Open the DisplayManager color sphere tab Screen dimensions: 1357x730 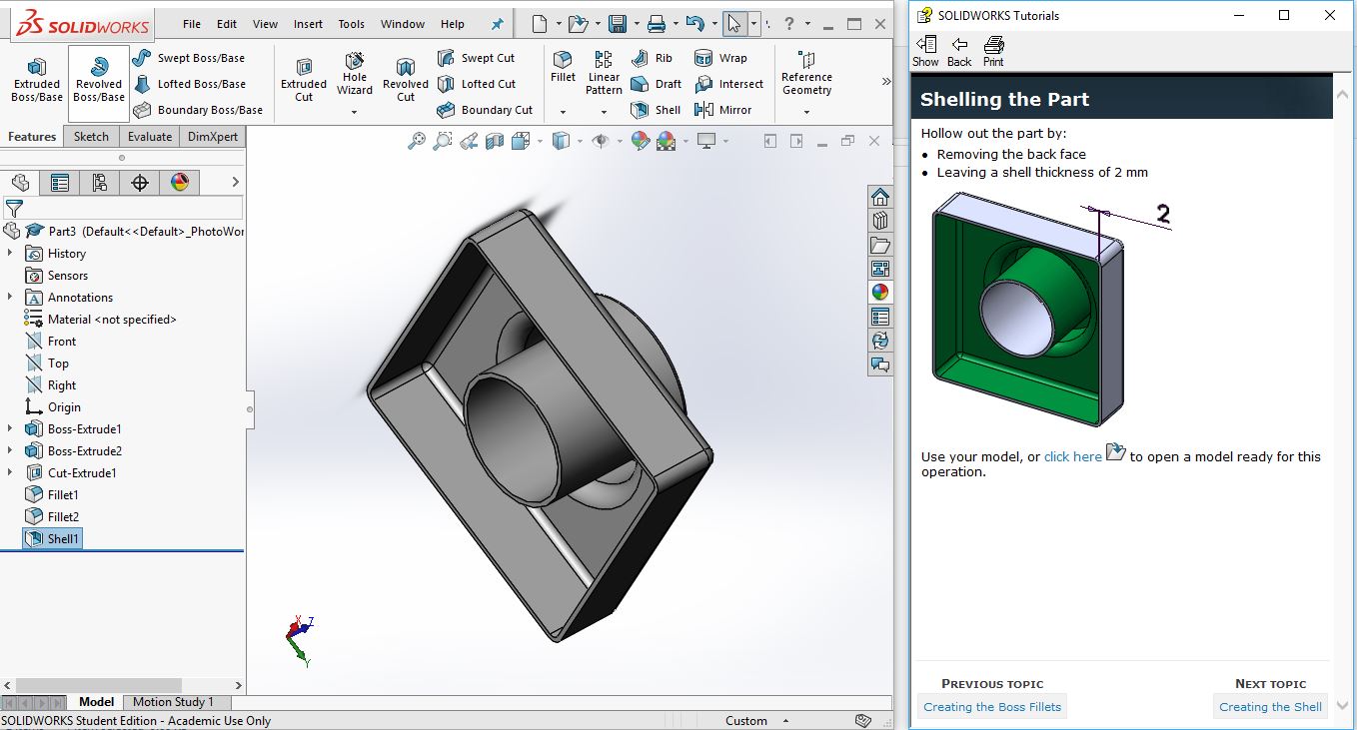pyautogui.click(x=180, y=182)
